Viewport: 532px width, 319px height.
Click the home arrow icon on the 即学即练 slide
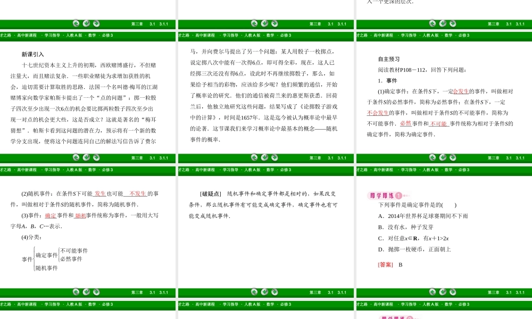coord(443,292)
